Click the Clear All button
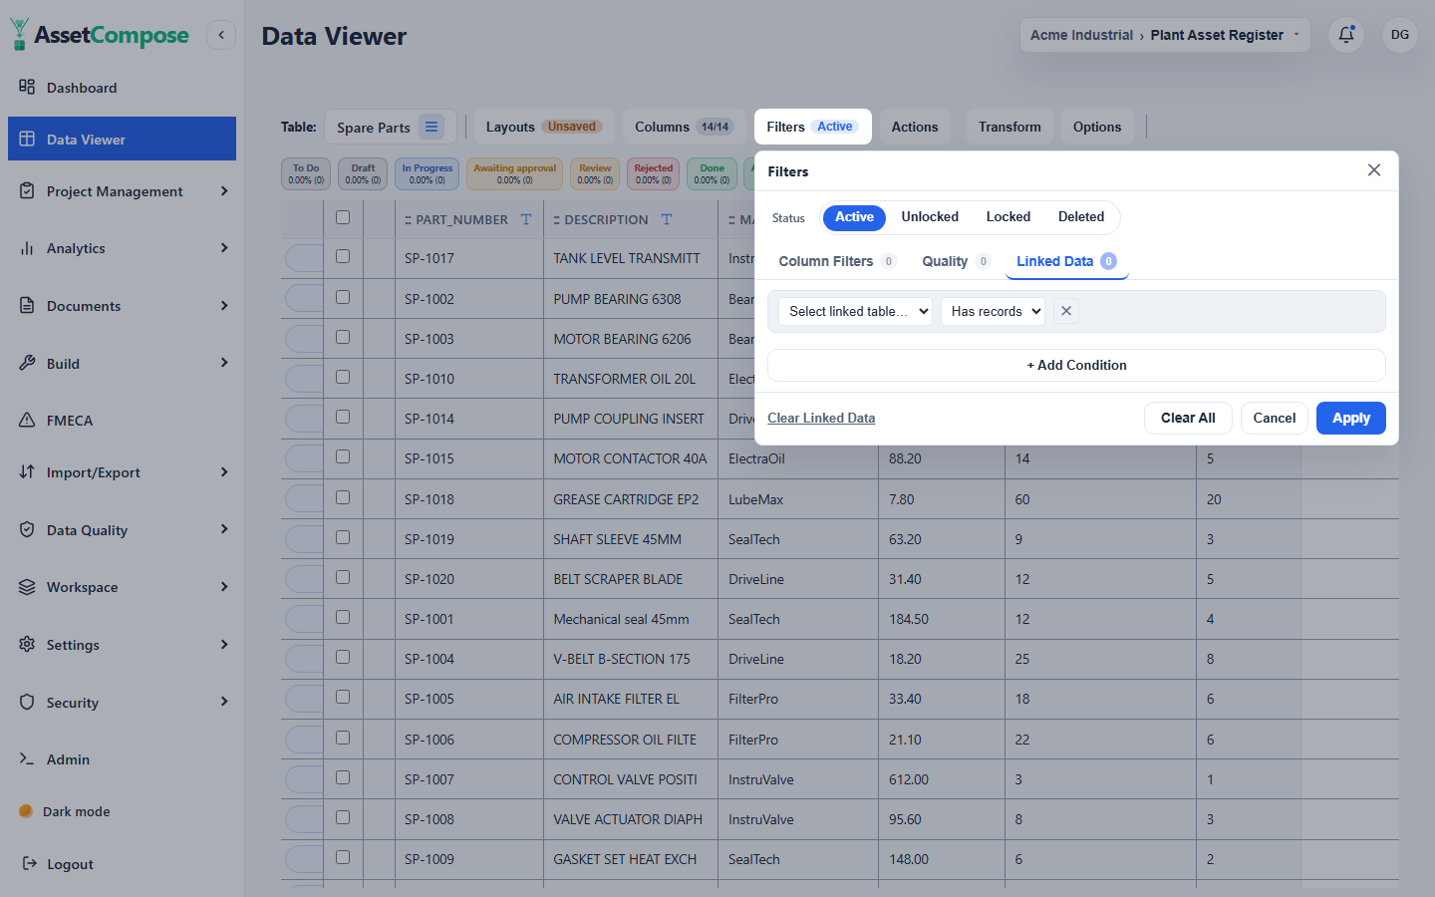 (x=1188, y=418)
